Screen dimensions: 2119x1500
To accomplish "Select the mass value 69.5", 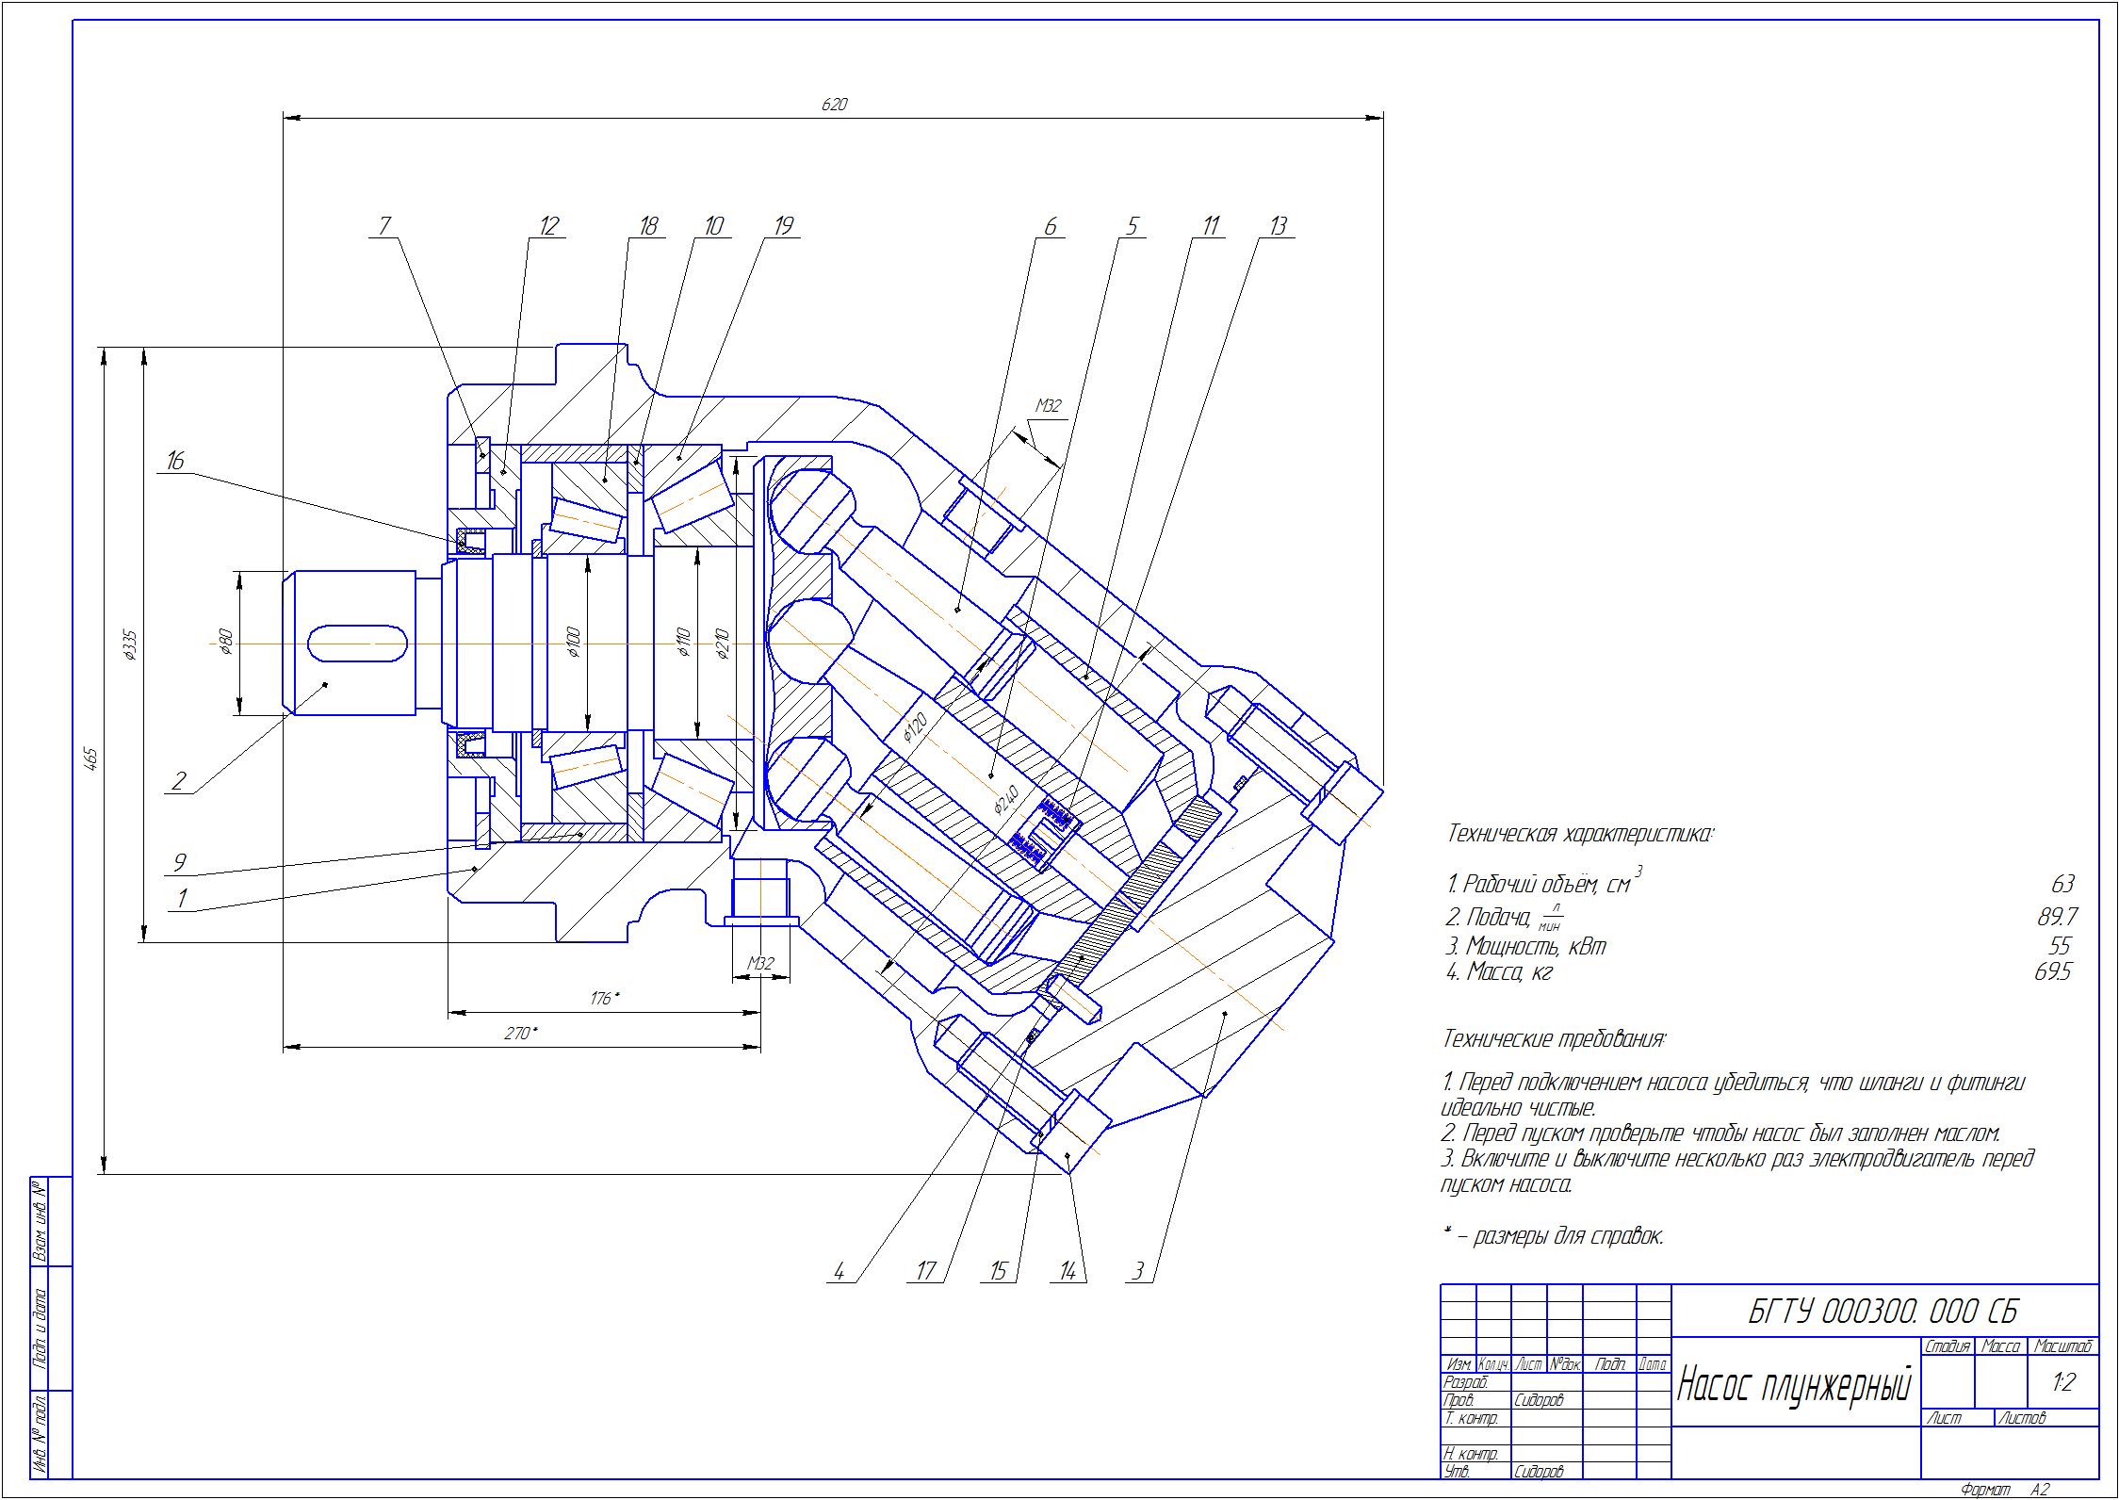I will pos(2052,972).
